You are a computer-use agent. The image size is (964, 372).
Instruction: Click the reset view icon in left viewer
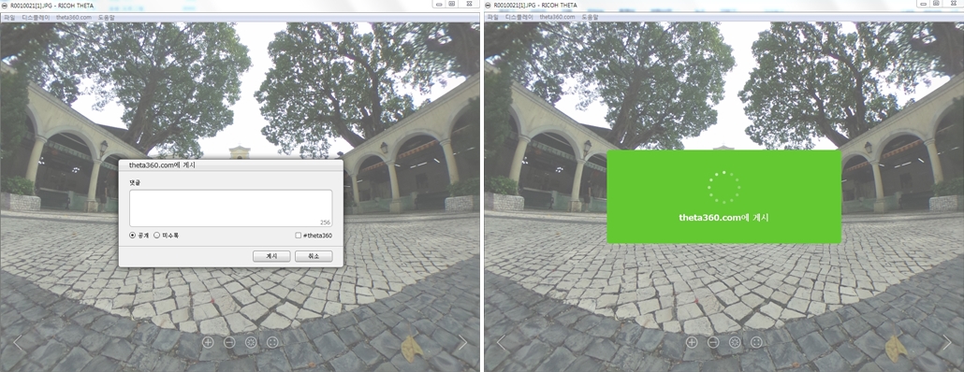tap(251, 342)
